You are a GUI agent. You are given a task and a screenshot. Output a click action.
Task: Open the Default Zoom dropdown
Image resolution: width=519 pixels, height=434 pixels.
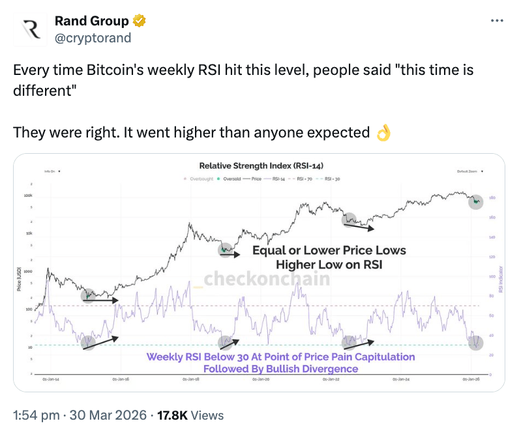[x=471, y=171]
